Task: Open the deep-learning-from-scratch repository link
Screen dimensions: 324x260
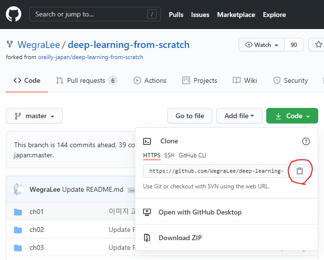Action: point(129,45)
